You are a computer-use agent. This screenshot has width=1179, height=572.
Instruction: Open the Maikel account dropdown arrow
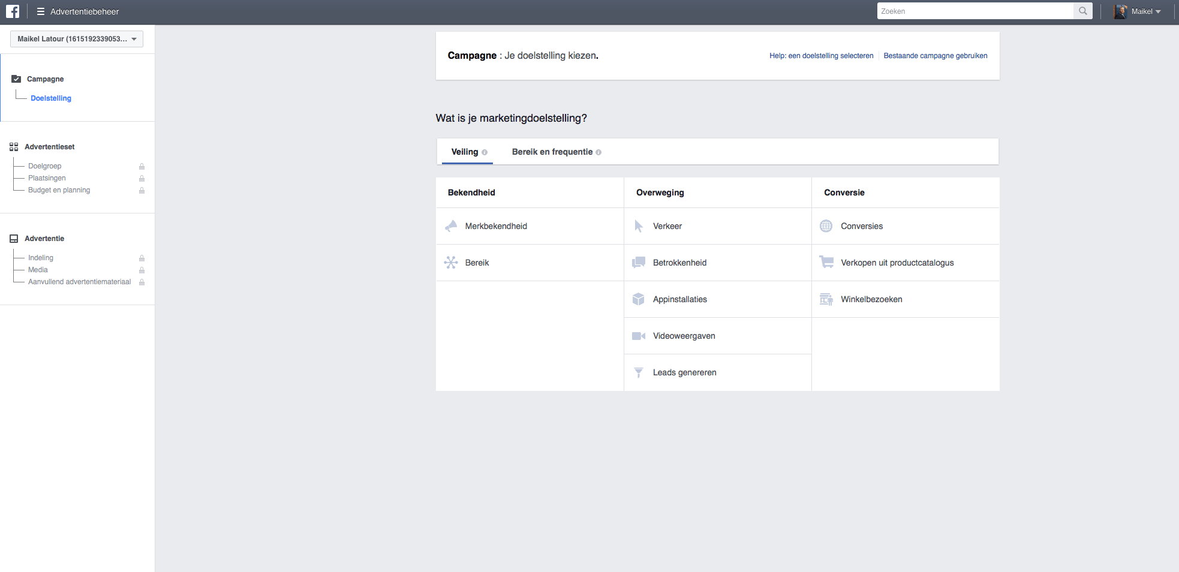click(1158, 12)
